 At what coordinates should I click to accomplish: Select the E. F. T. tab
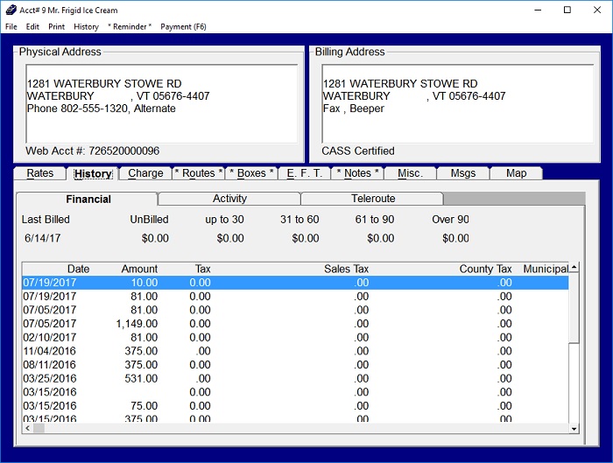pos(305,173)
